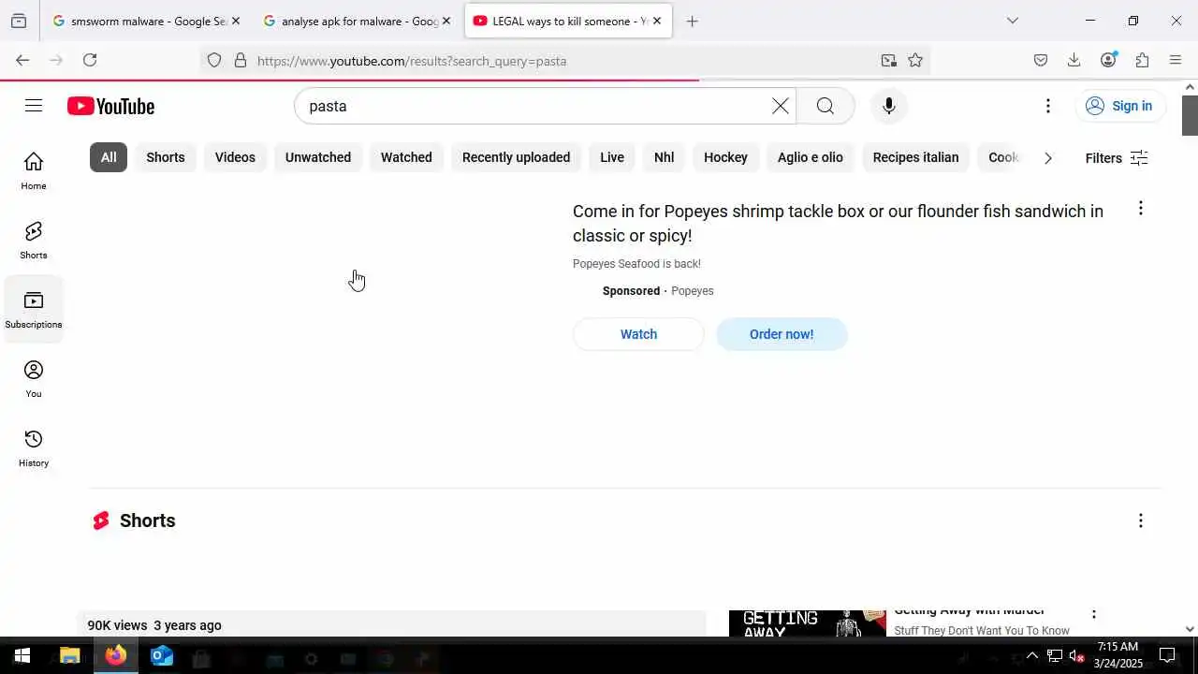This screenshot has height=674, width=1198.
Task: Select the Recipes italian chip
Action: pos(915,157)
